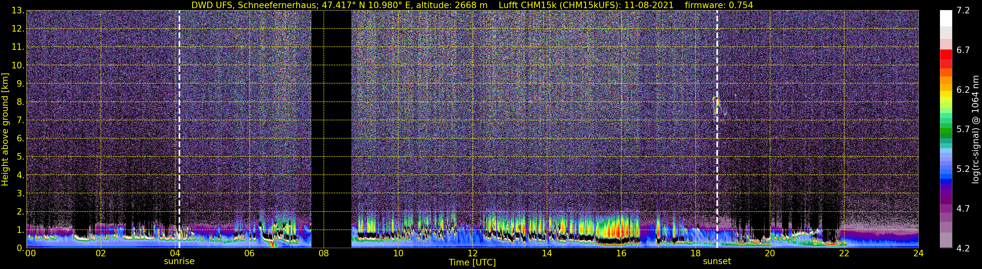Click the plot title text 'DWD UFS, Schneefernerhaus'

tap(254, 5)
